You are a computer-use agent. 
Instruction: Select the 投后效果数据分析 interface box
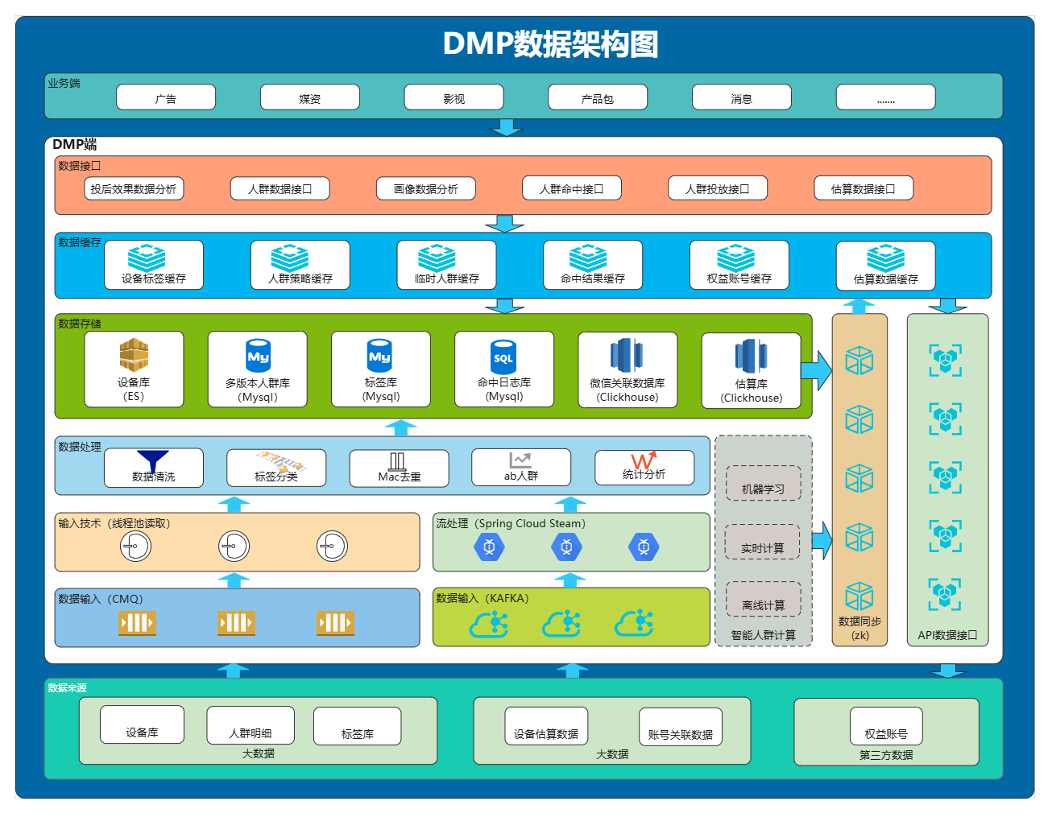point(134,188)
